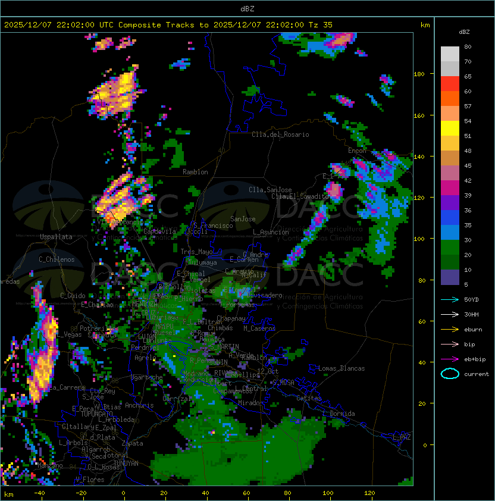
Task: Click the S_MARTIN town label
Action: click(224, 347)
